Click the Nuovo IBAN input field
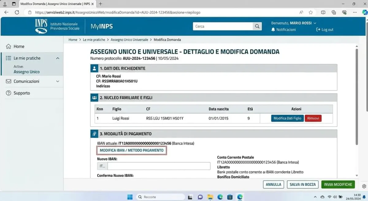 pyautogui.click(x=159, y=166)
